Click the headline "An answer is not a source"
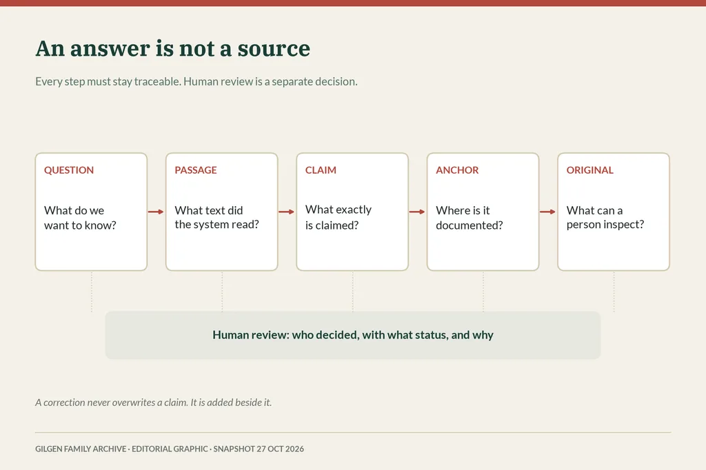Viewport: 706px width, 470px height. tap(173, 49)
